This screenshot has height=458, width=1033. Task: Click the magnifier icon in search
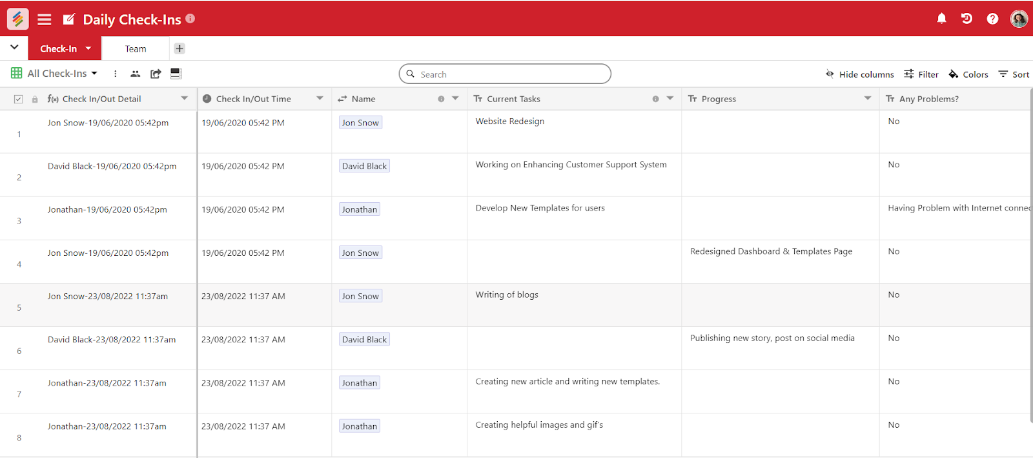coord(410,74)
